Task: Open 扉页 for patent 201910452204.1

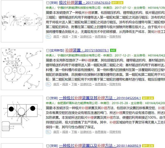Action: [x=56, y=132]
